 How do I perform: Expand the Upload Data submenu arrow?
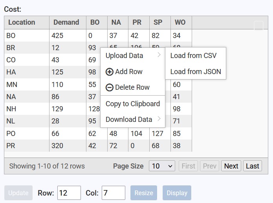click(x=159, y=55)
